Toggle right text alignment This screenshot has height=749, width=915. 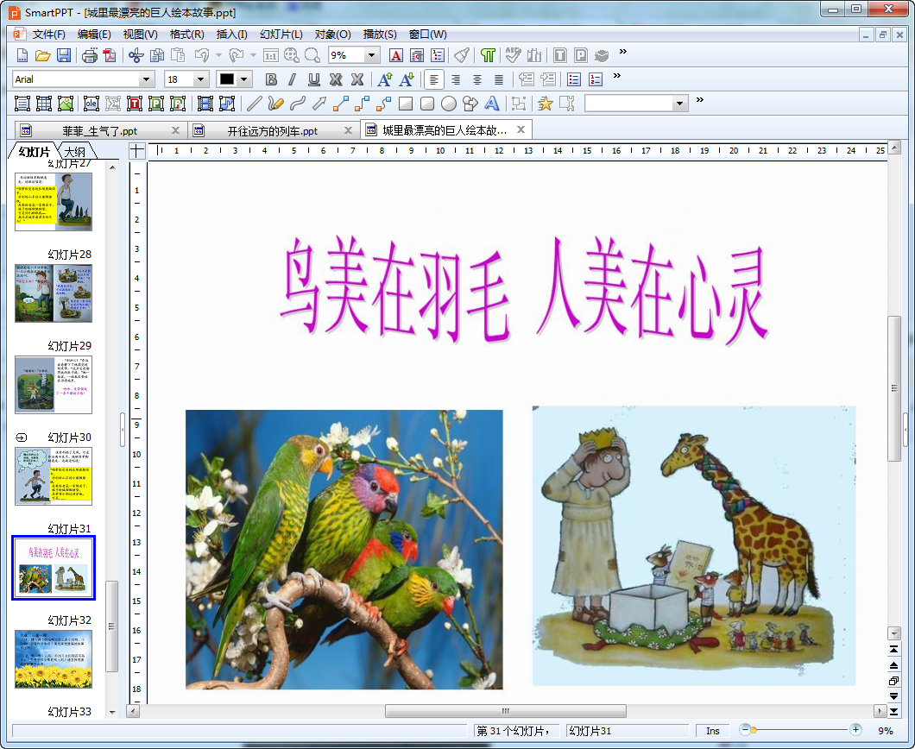[456, 79]
